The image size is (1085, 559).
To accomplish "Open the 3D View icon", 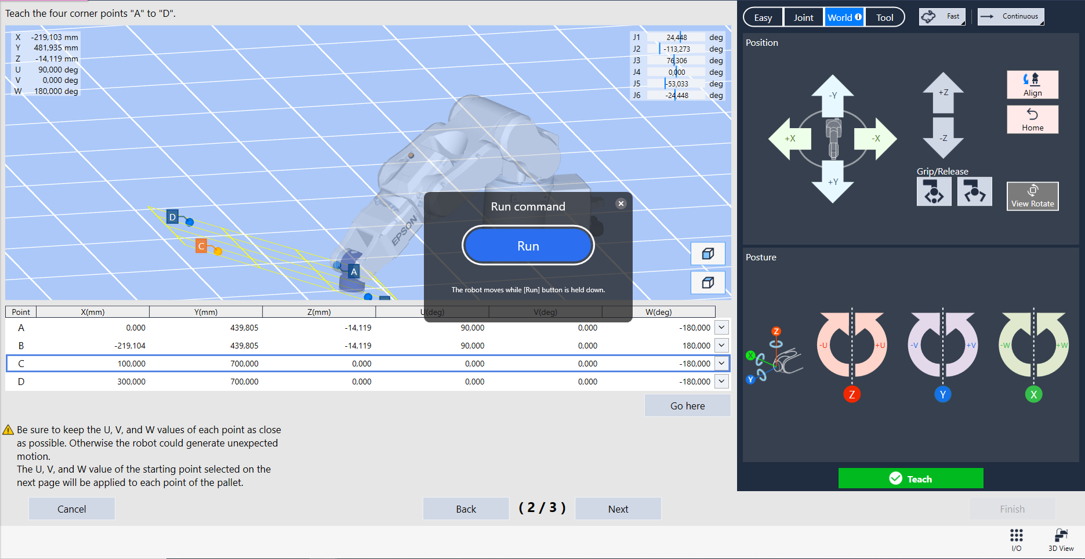I will point(1061,540).
